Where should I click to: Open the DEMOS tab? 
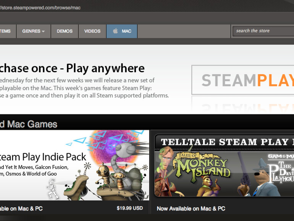click(x=65, y=31)
